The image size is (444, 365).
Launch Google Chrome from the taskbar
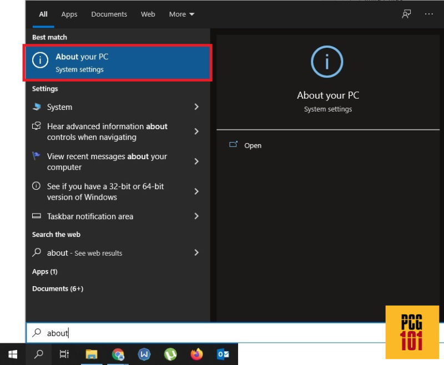pos(118,353)
